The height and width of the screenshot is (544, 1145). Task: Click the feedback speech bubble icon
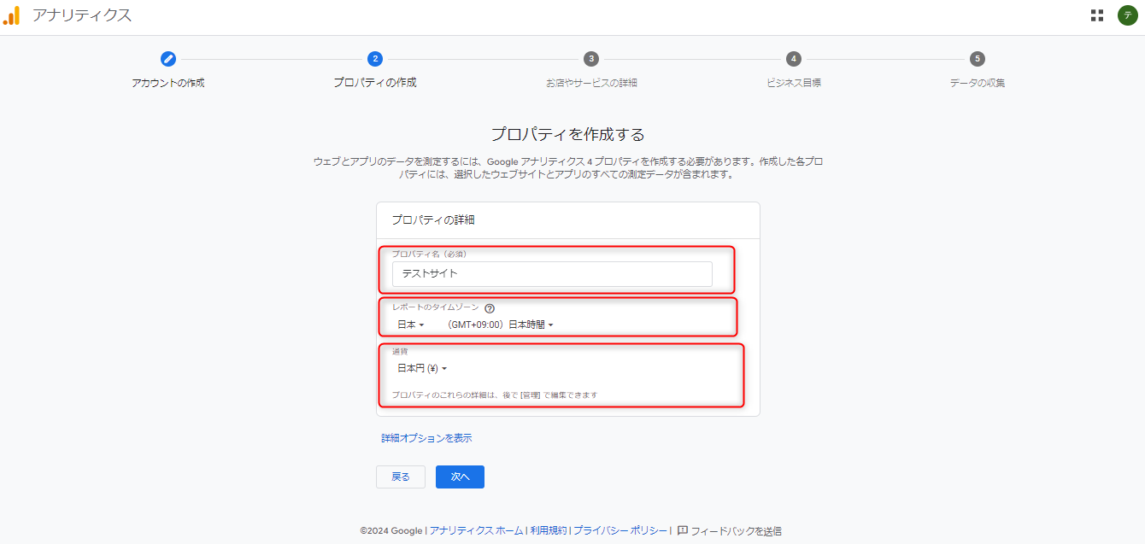coord(683,530)
